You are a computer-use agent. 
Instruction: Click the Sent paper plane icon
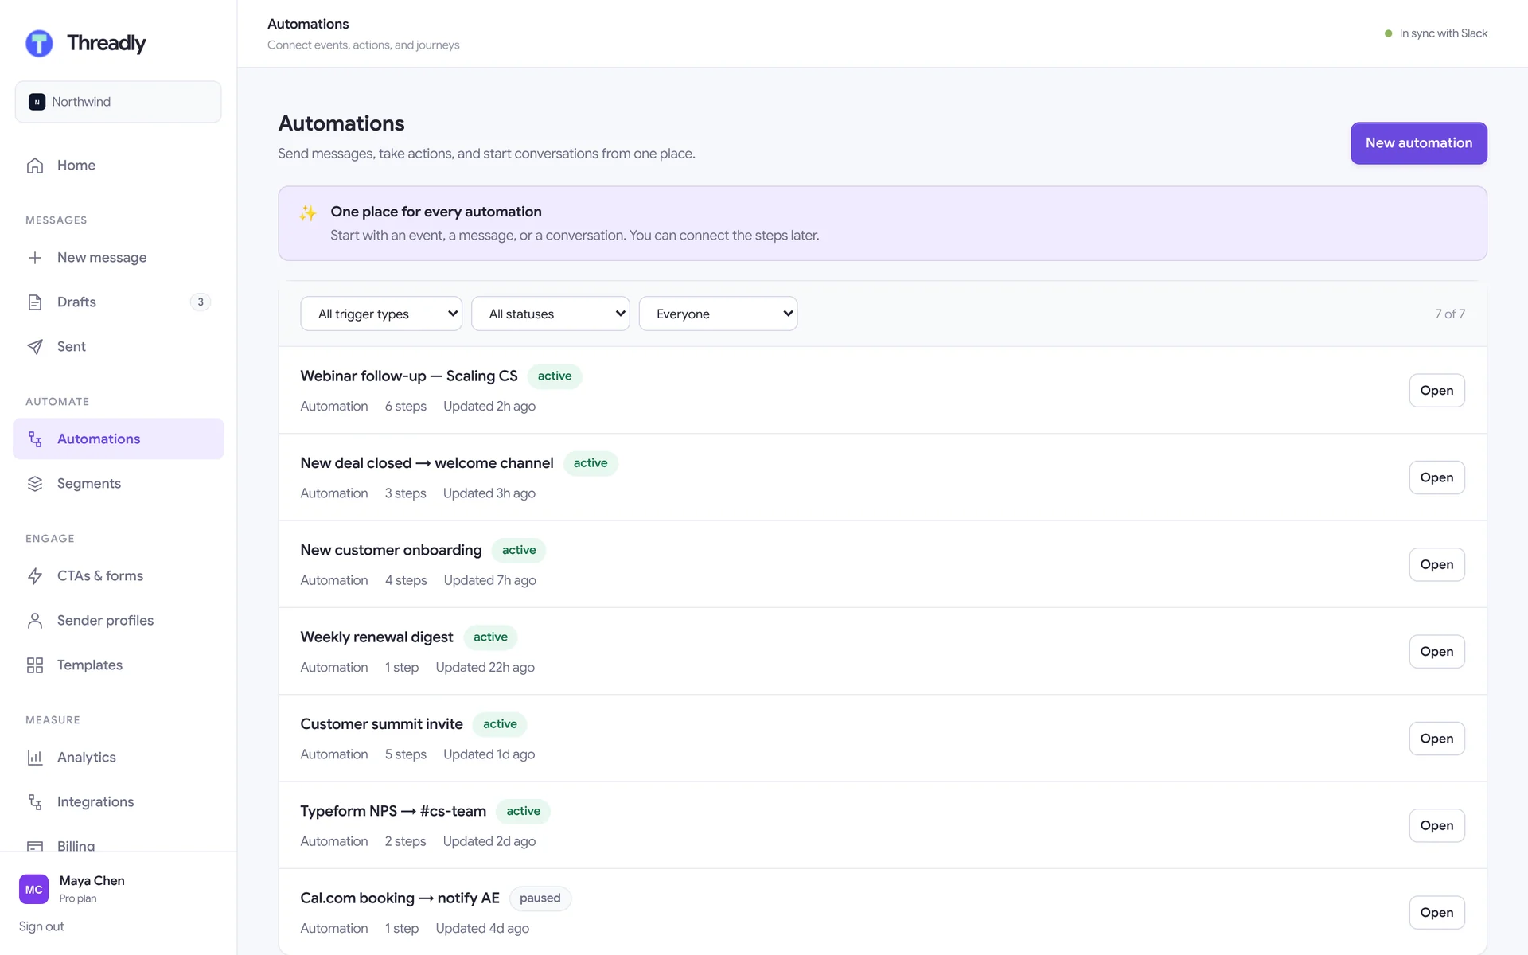point(35,347)
